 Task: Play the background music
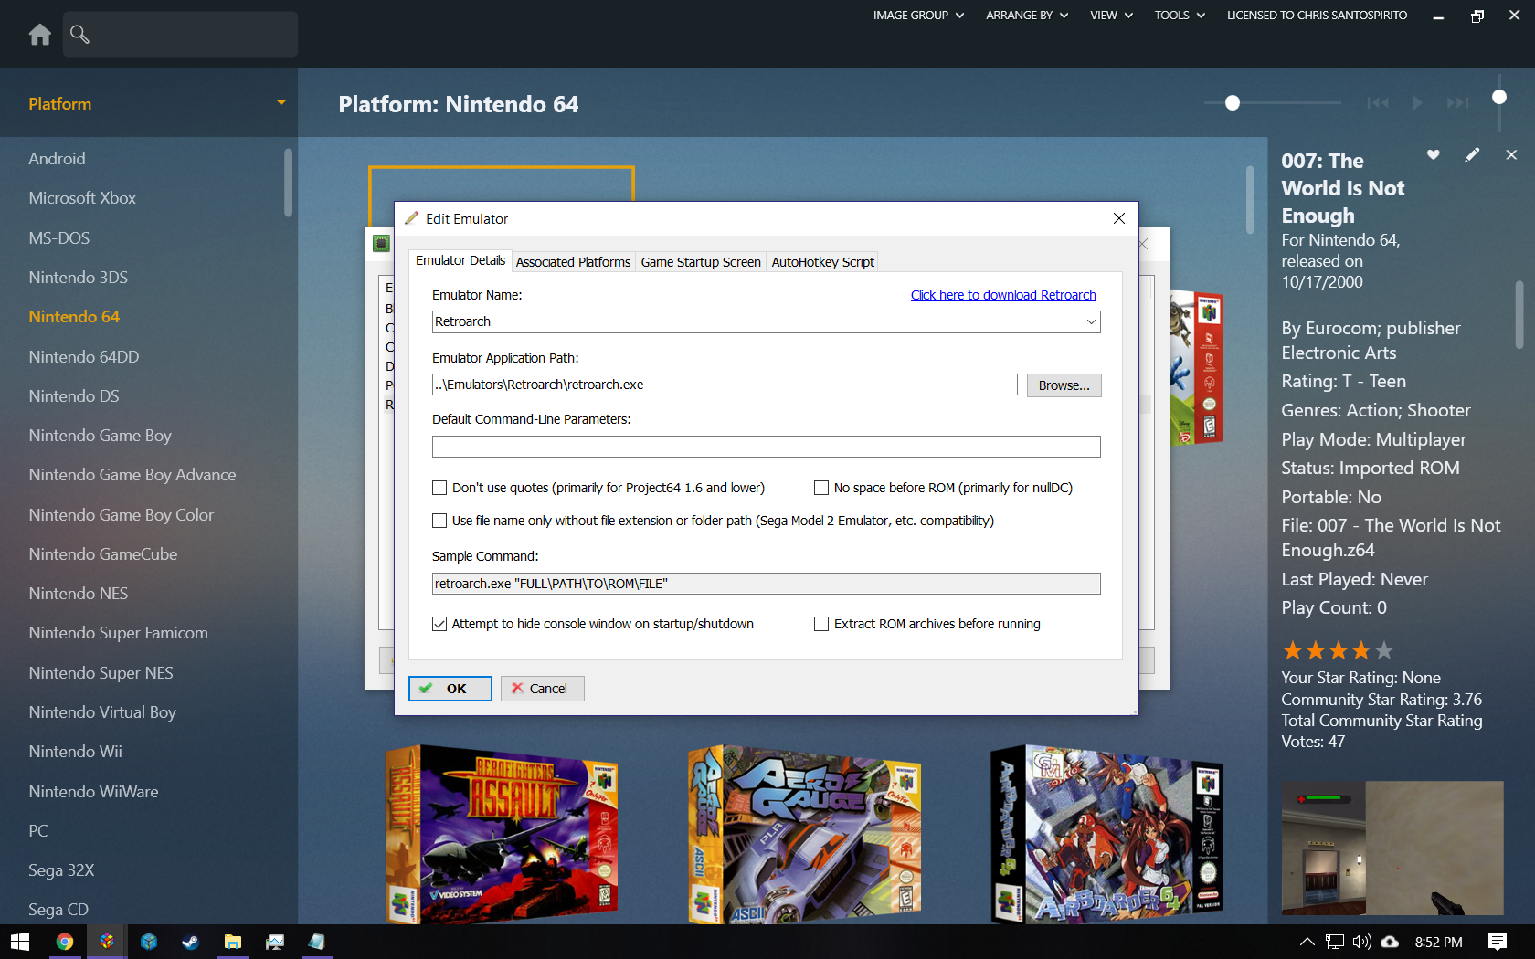point(1417,102)
